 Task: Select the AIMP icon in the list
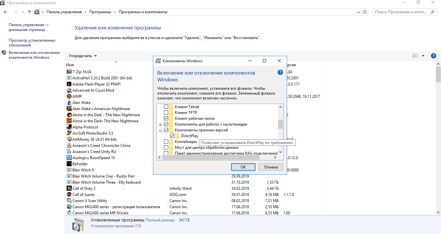tap(69, 97)
